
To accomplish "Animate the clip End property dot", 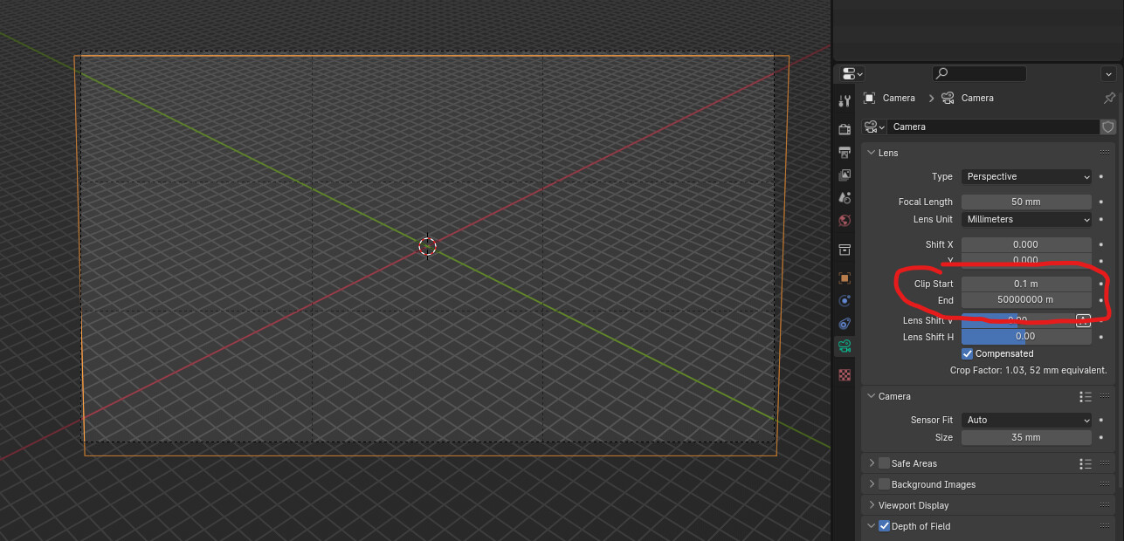I will pyautogui.click(x=1101, y=300).
